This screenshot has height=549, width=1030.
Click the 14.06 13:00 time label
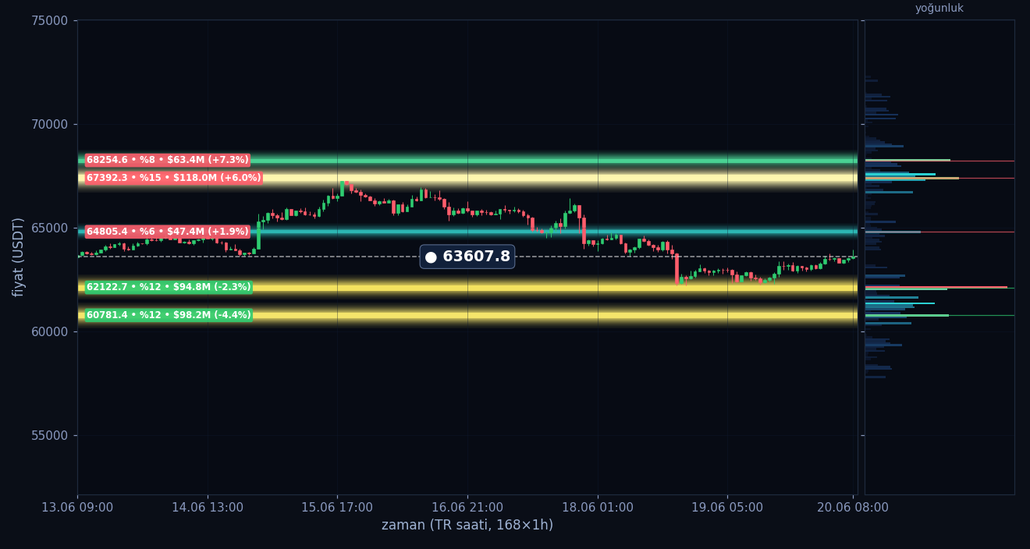[208, 508]
